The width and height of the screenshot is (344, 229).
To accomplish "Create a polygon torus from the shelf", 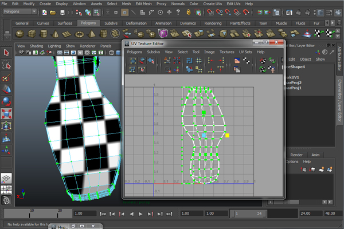I will click(79, 34).
